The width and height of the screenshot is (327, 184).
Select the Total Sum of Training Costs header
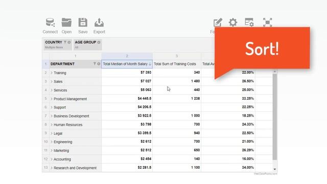(177, 64)
